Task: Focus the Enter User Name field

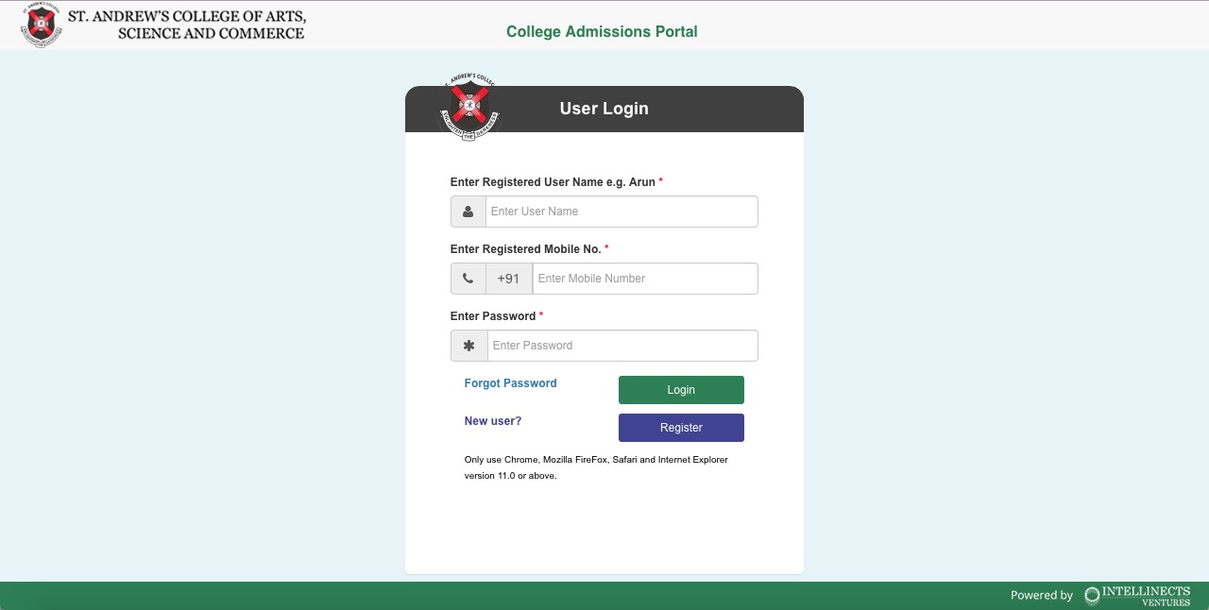Action: tap(622, 212)
